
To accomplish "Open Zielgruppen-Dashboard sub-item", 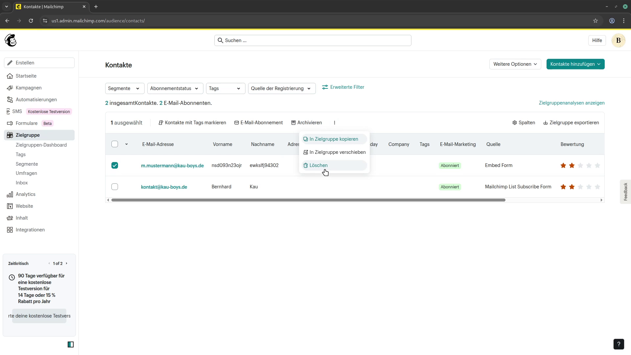I will tap(41, 145).
